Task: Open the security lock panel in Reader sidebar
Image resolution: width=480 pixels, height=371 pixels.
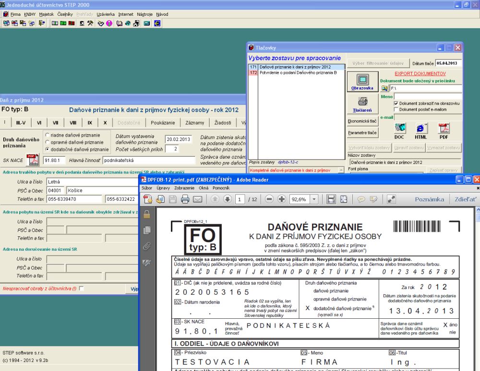Action: (x=147, y=214)
